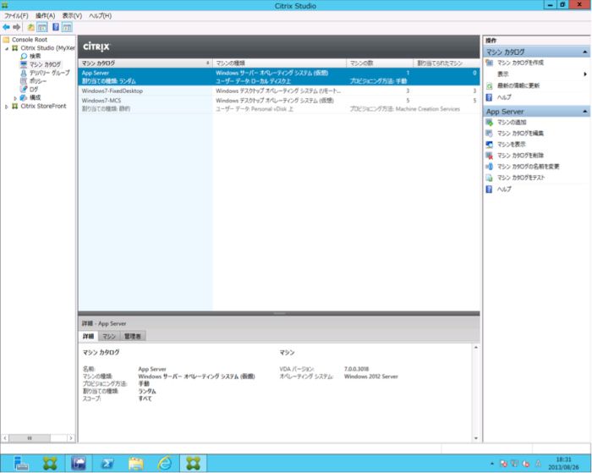592x473 pixels.
Task: Click マシン カタログの名前を変更 action
Action: (x=528, y=167)
